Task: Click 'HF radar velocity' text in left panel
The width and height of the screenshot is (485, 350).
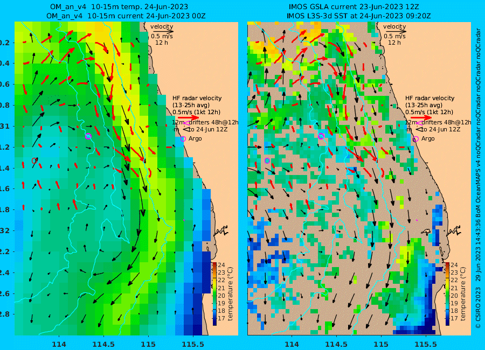Action: 197,98
